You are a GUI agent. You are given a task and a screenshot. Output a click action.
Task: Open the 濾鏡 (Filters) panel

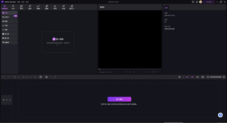click(x=47, y=7)
